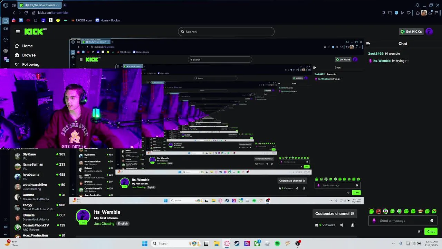
Task: Open the browser profile avatar
Action: coord(424,13)
